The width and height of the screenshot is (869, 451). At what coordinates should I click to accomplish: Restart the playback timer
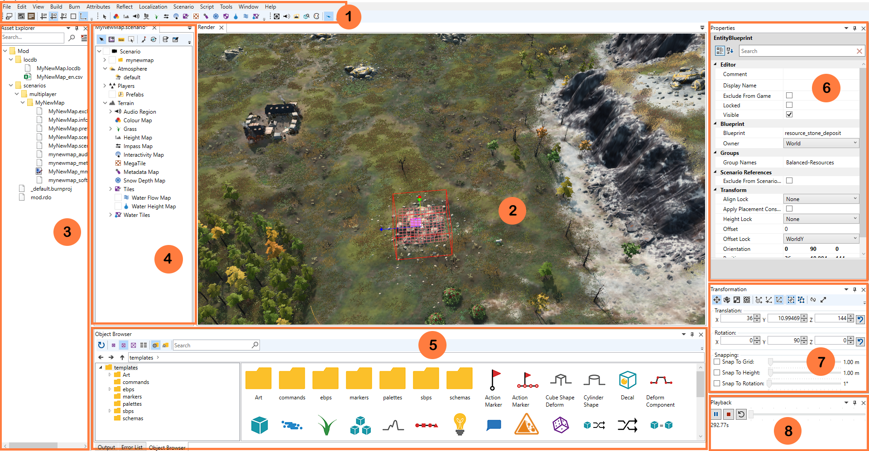[741, 414]
